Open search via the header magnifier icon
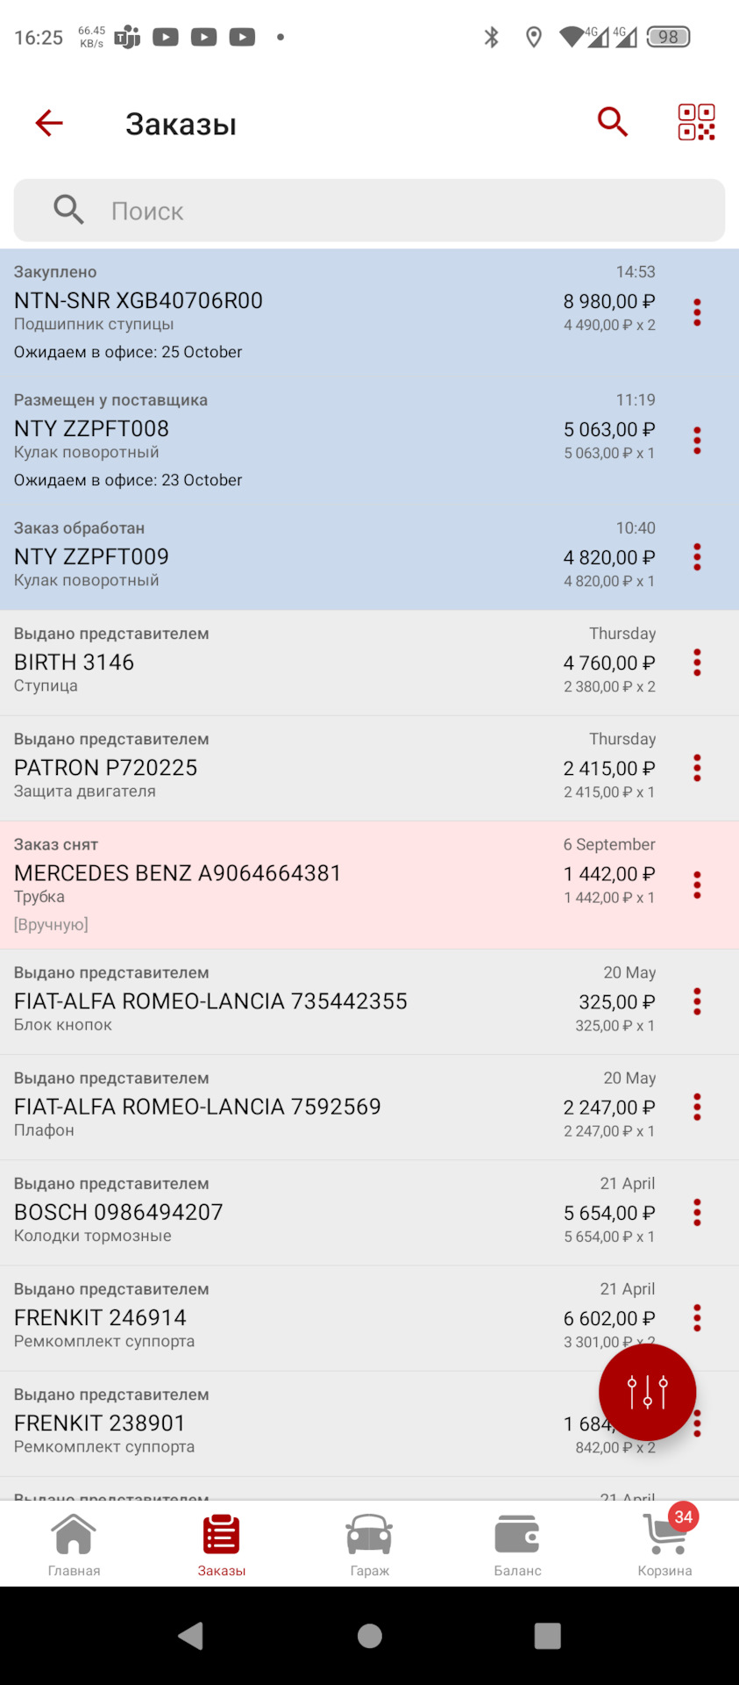This screenshot has height=1685, width=739. point(613,122)
